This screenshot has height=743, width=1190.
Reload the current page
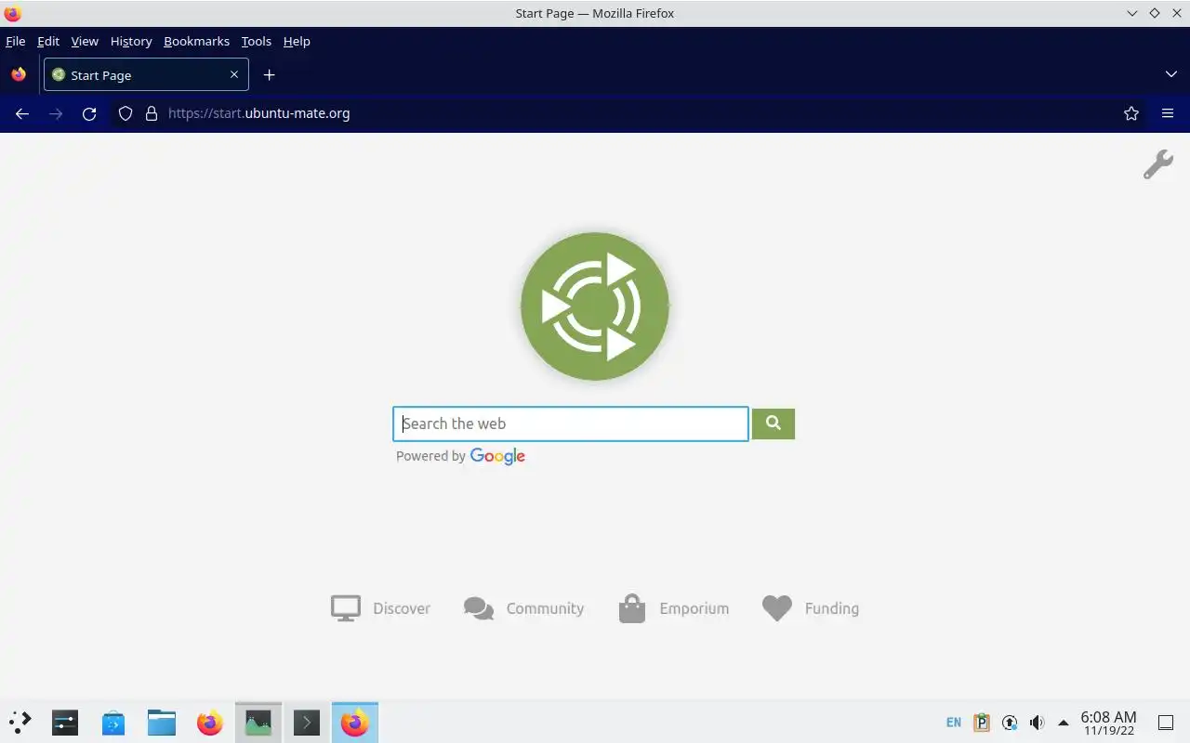[x=89, y=113]
